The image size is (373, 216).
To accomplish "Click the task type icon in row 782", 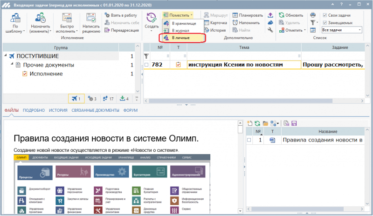I will coord(178,65).
